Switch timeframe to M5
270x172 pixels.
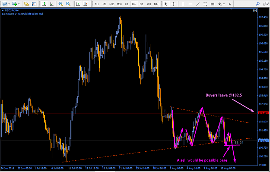coord(105,4)
